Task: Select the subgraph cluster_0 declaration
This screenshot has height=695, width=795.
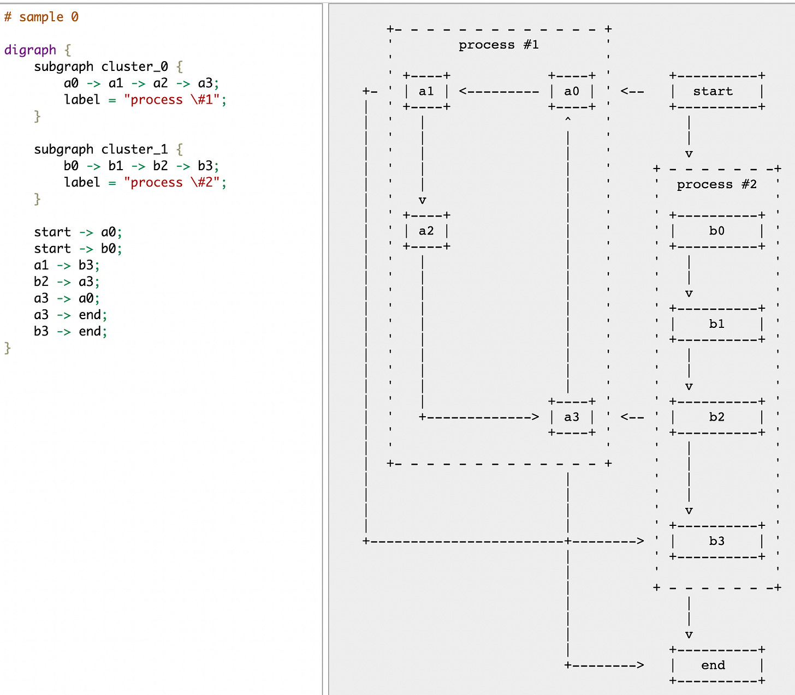Action: pyautogui.click(x=101, y=66)
